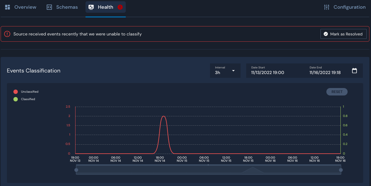371x186 pixels.
Task: Click the red warning icon in alert banner
Action: pos(7,34)
